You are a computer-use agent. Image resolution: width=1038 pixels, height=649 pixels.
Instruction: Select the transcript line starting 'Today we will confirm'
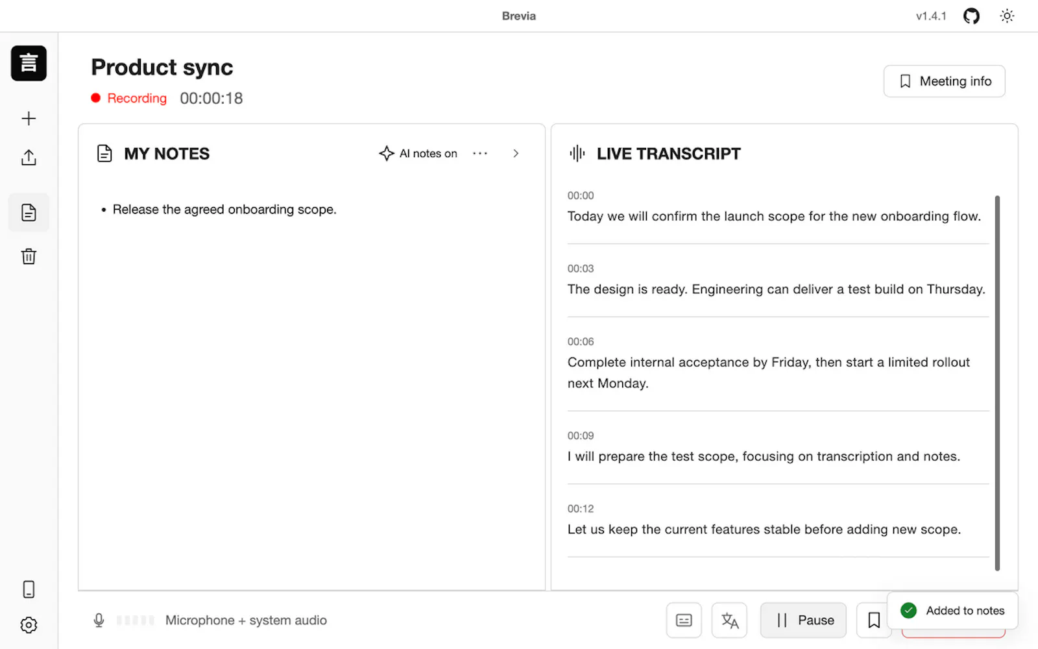coord(774,216)
